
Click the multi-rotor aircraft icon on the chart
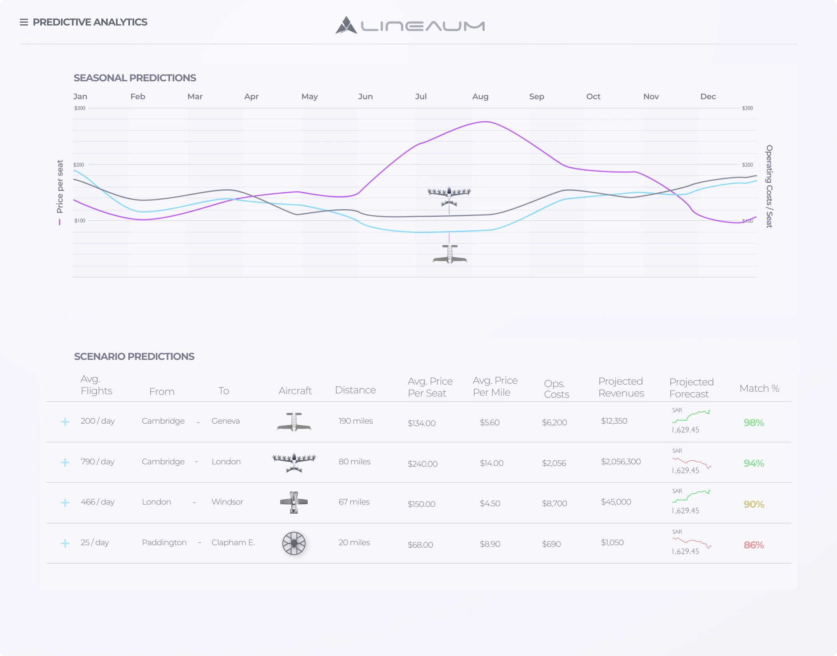click(x=449, y=196)
